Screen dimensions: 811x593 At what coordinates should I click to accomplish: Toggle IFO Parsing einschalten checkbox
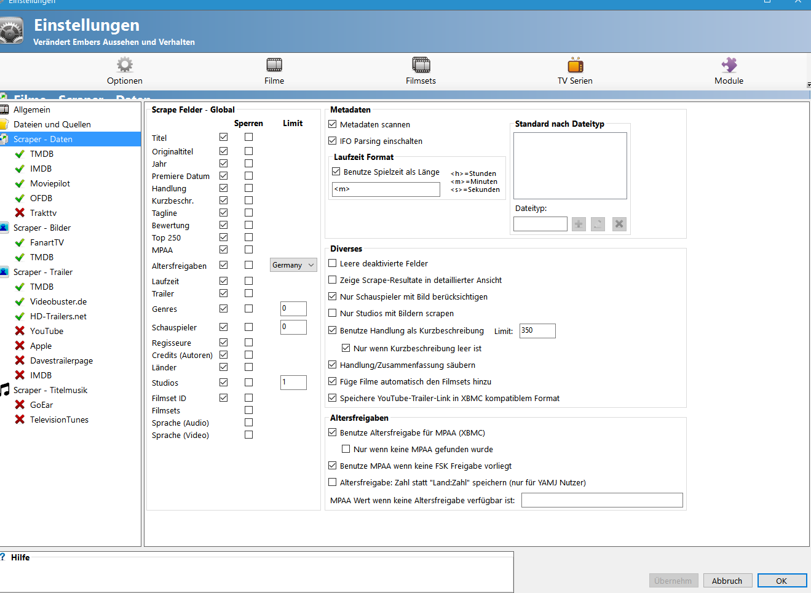click(333, 141)
